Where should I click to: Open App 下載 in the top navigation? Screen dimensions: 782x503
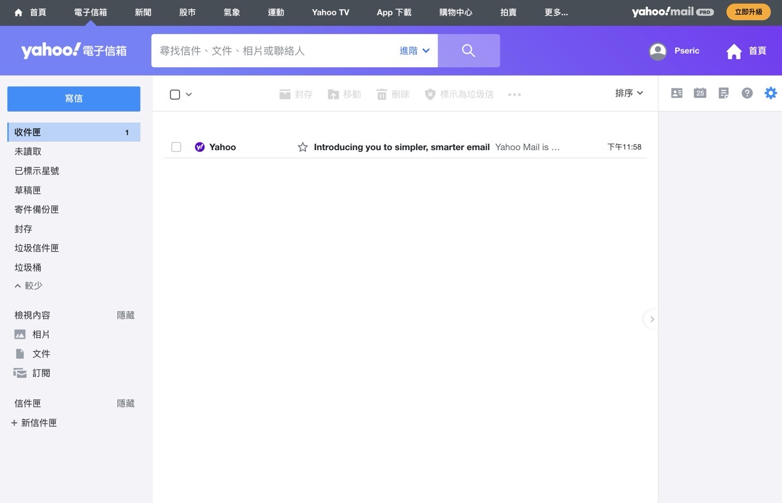(394, 12)
